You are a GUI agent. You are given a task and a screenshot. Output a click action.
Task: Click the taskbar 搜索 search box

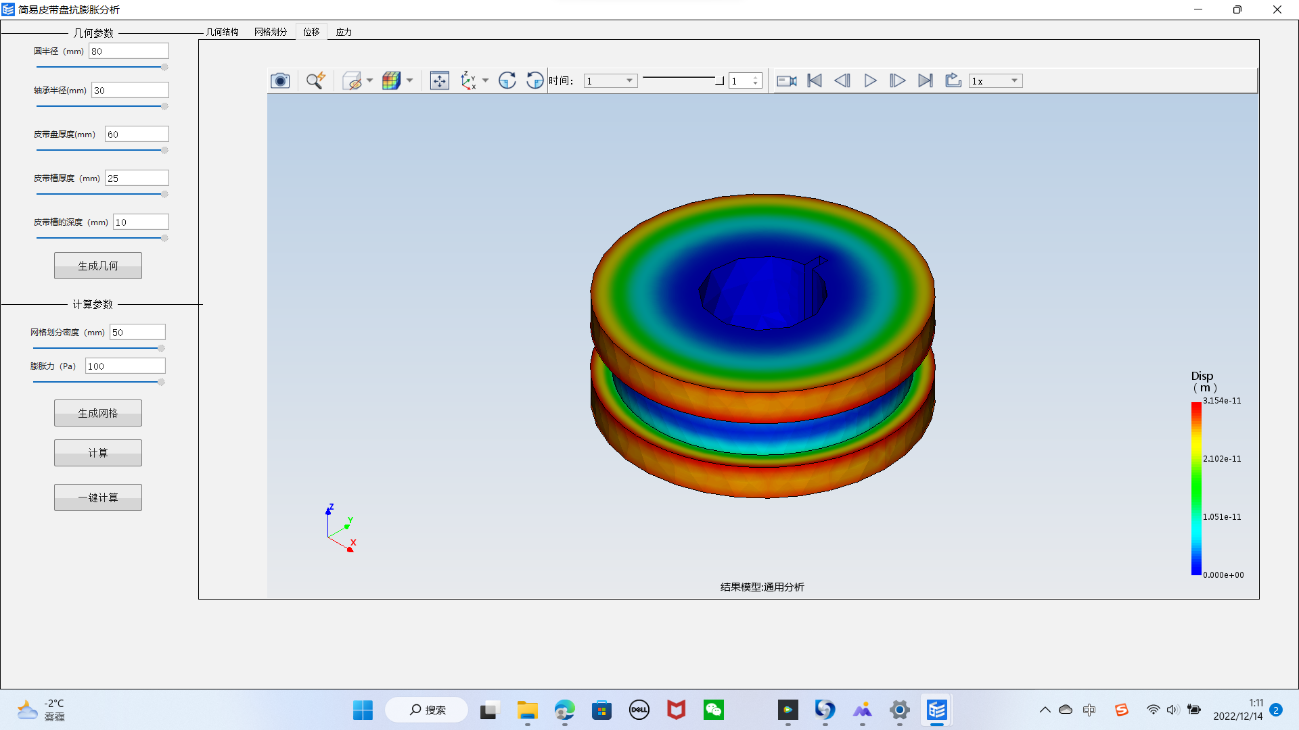click(427, 710)
